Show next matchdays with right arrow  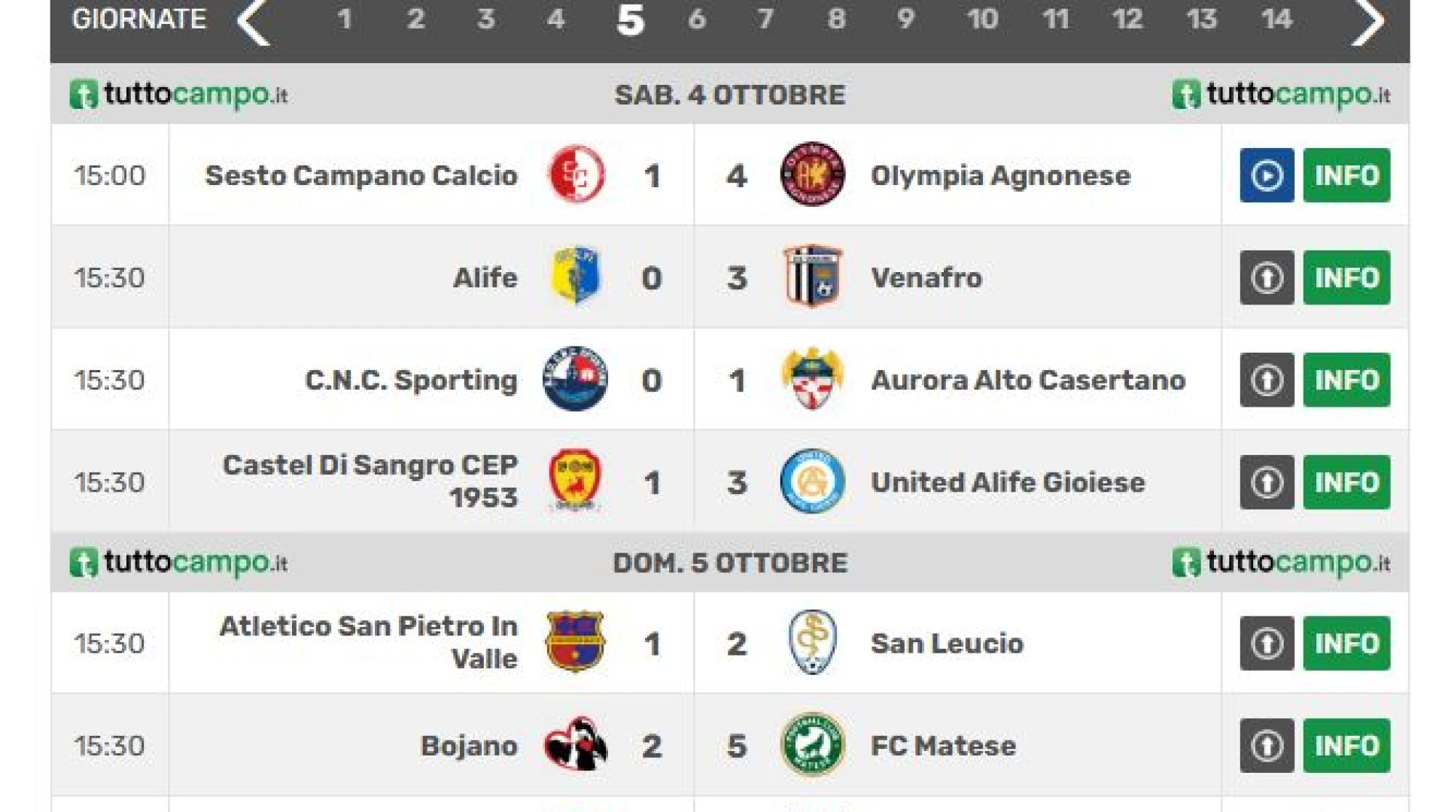[x=1367, y=21]
